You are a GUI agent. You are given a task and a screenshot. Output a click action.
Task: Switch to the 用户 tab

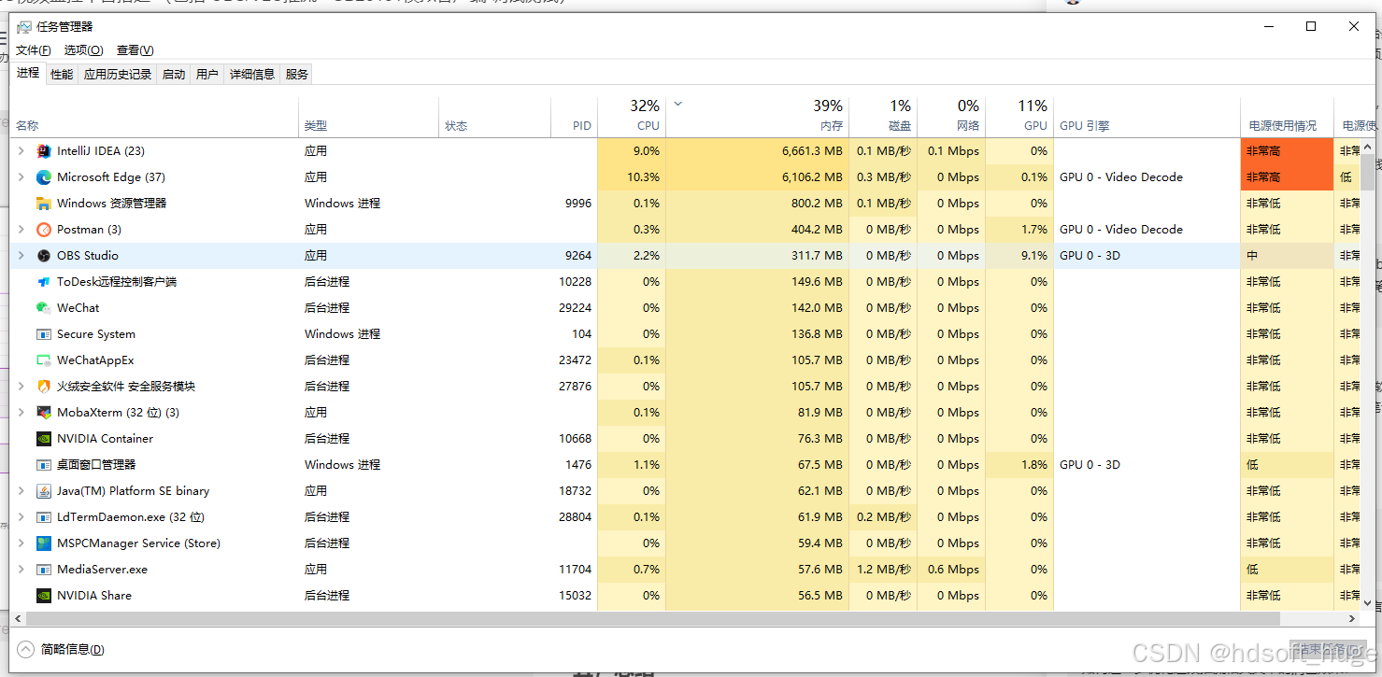(x=207, y=75)
